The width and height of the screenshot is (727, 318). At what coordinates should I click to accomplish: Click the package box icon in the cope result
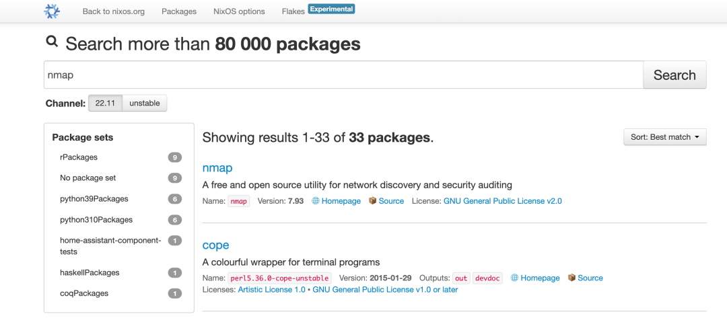572,278
